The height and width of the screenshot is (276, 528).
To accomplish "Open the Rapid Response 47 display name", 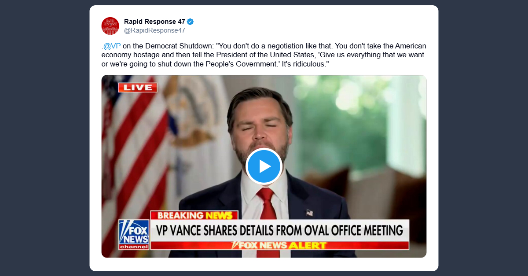I will [154, 22].
